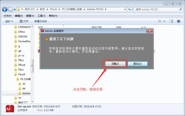Select the PScs6 folder in the tree

coord(20,74)
